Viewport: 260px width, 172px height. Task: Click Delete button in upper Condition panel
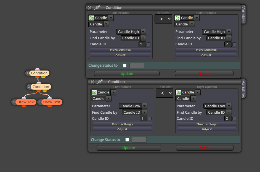(x=204, y=74)
